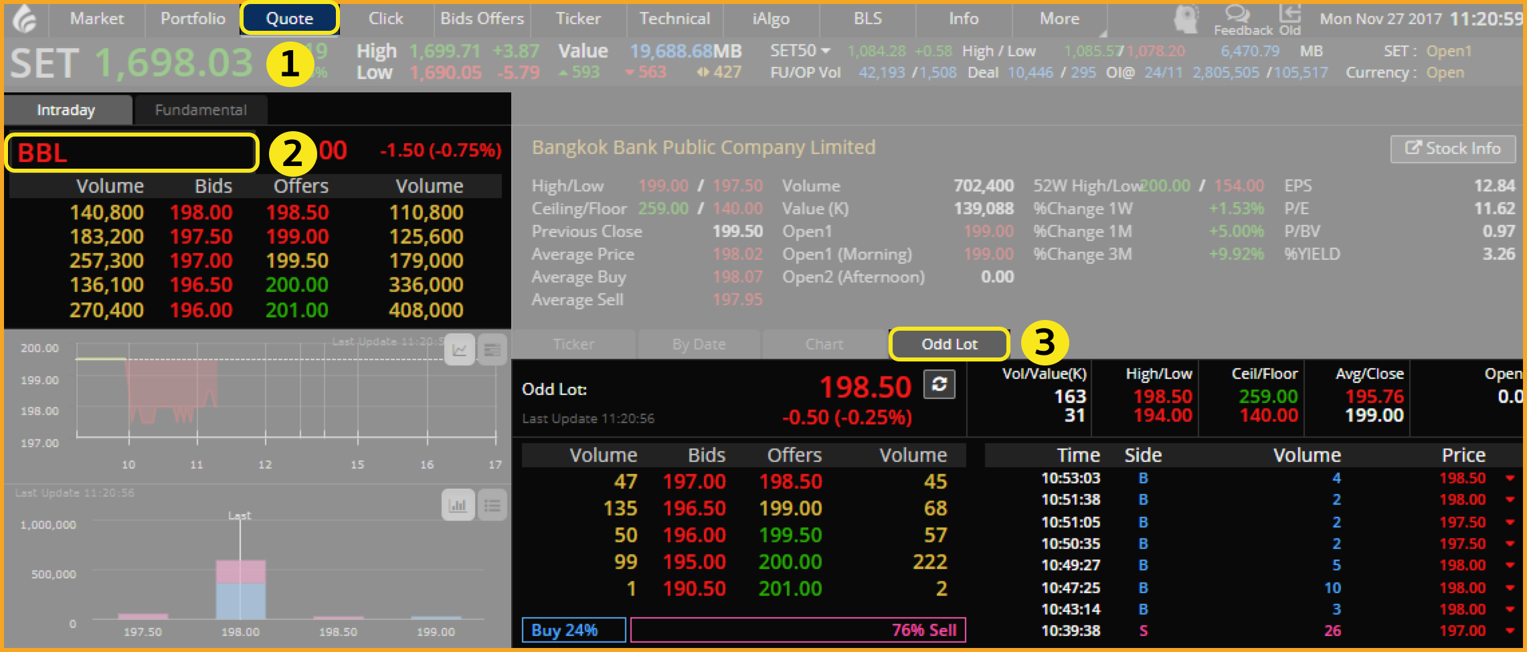This screenshot has height=652, width=1527.
Task: Select odd lot offer 200.00 with volume 222
Action: 790,562
